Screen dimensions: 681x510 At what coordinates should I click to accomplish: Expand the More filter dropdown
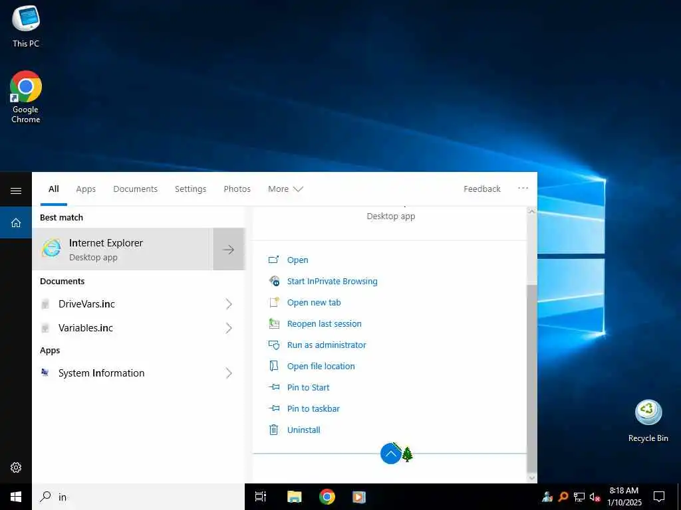(x=285, y=189)
